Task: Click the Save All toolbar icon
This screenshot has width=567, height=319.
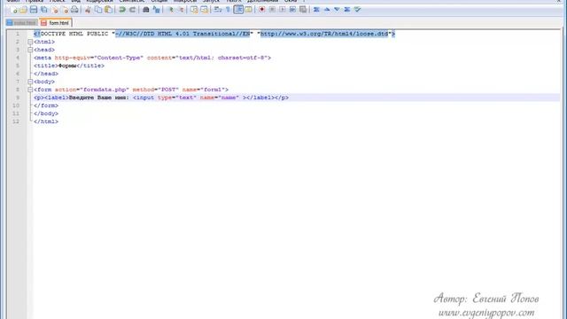Action: click(44, 10)
